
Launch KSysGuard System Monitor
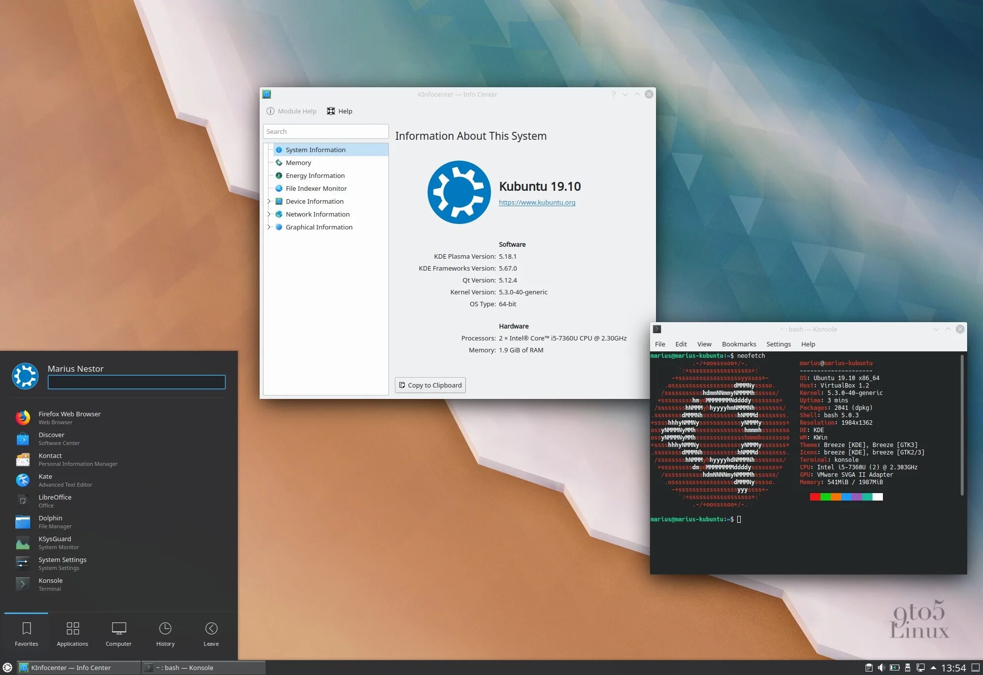point(119,543)
